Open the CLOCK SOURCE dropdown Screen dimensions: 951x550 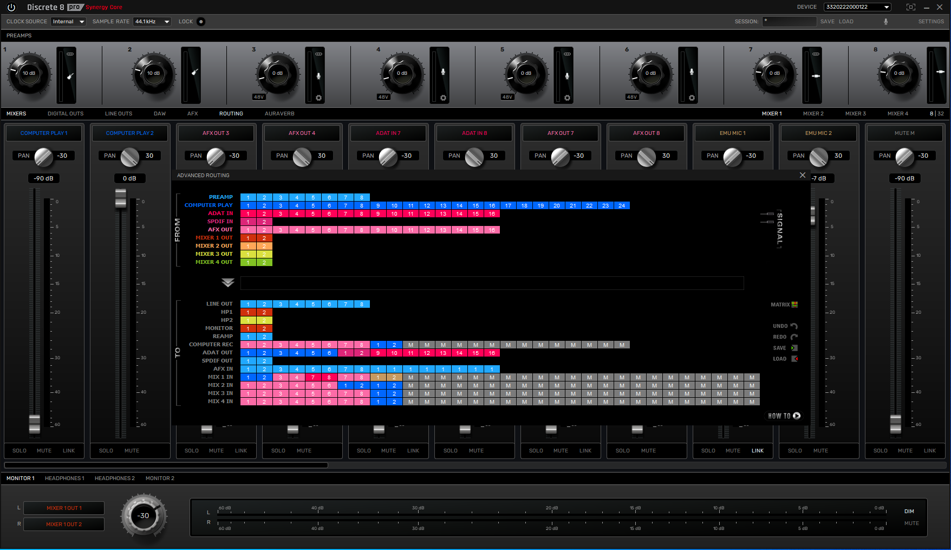point(68,21)
